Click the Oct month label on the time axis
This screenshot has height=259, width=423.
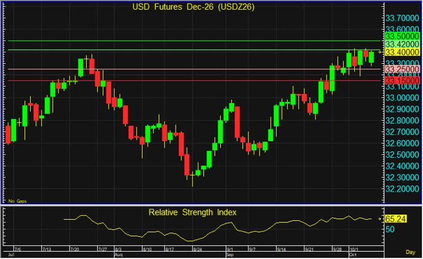click(x=352, y=255)
